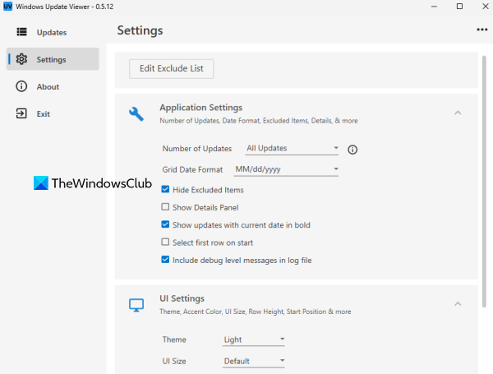Open the Theme dropdown showing Light
Screen dimensions: 493x374
coord(253,339)
